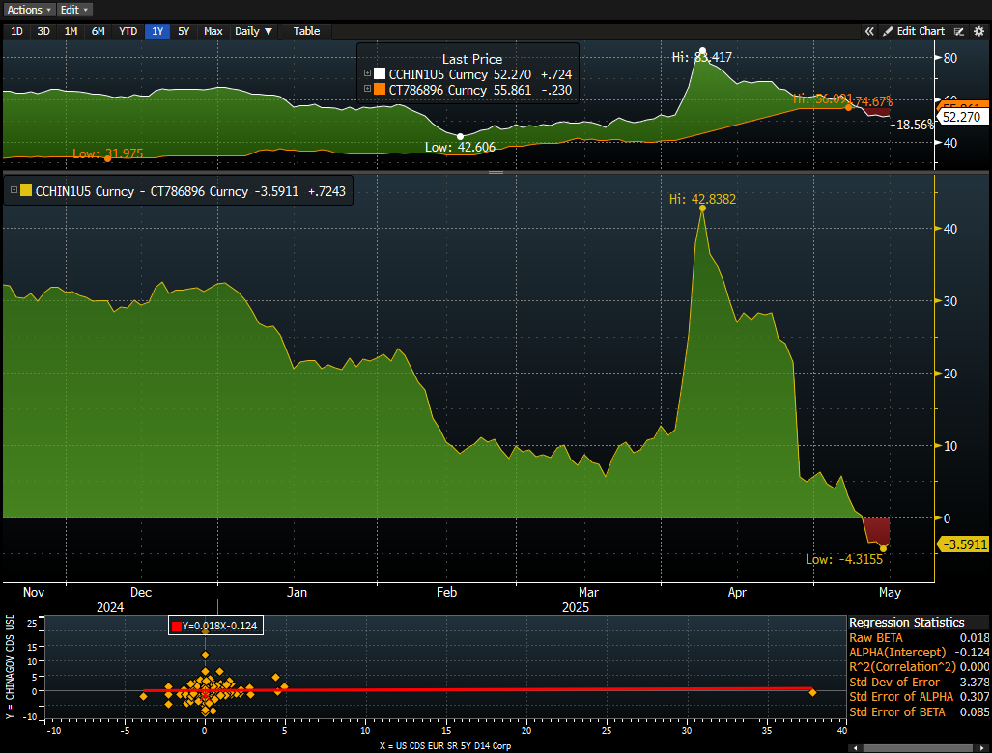
Task: Open the Edit dropdown menu
Action: coord(74,10)
